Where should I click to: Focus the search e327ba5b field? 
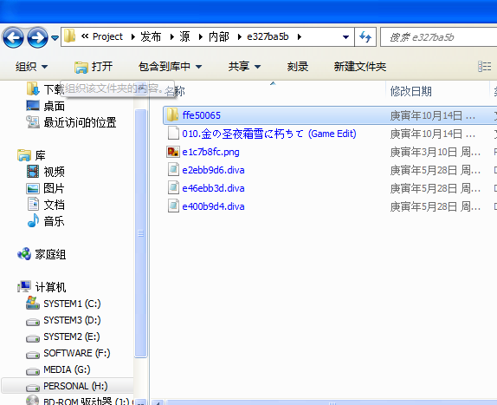[x=439, y=37]
